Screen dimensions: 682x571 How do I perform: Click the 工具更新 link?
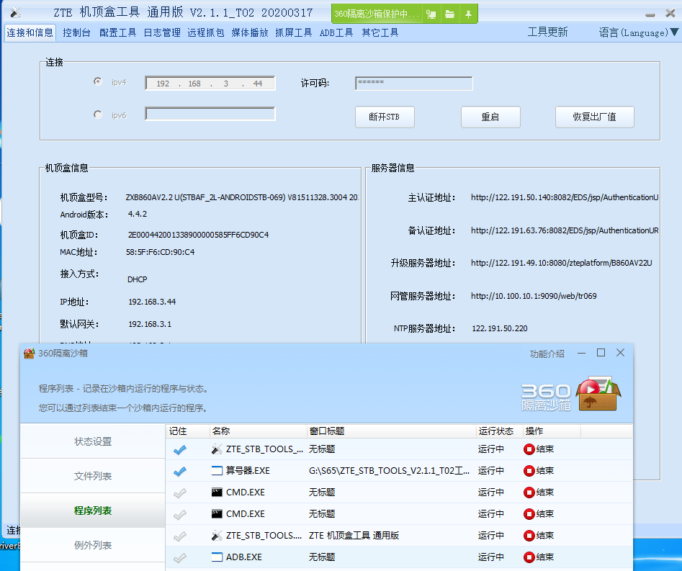pyautogui.click(x=547, y=32)
